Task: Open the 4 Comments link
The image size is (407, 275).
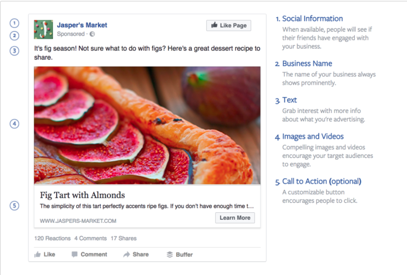Action: [x=90, y=238]
